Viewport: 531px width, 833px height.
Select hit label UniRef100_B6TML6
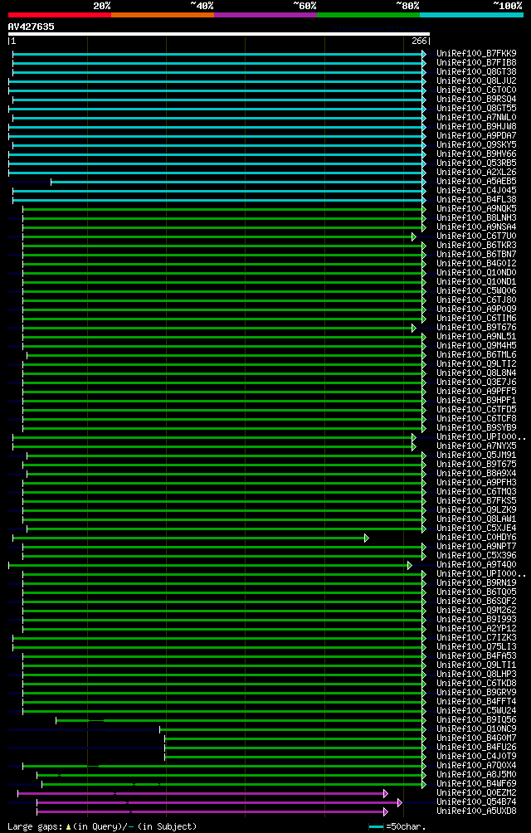point(476,354)
